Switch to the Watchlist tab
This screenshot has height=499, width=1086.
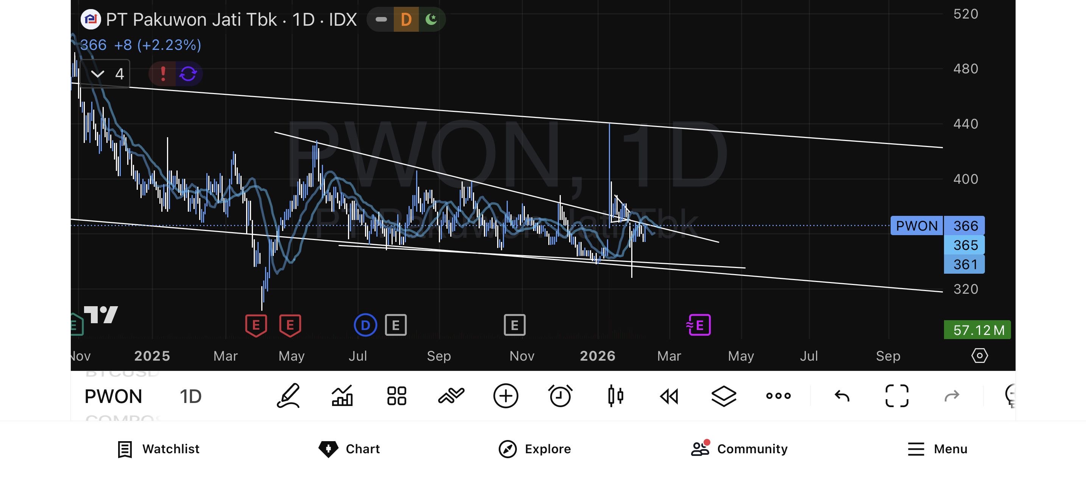pyautogui.click(x=159, y=449)
